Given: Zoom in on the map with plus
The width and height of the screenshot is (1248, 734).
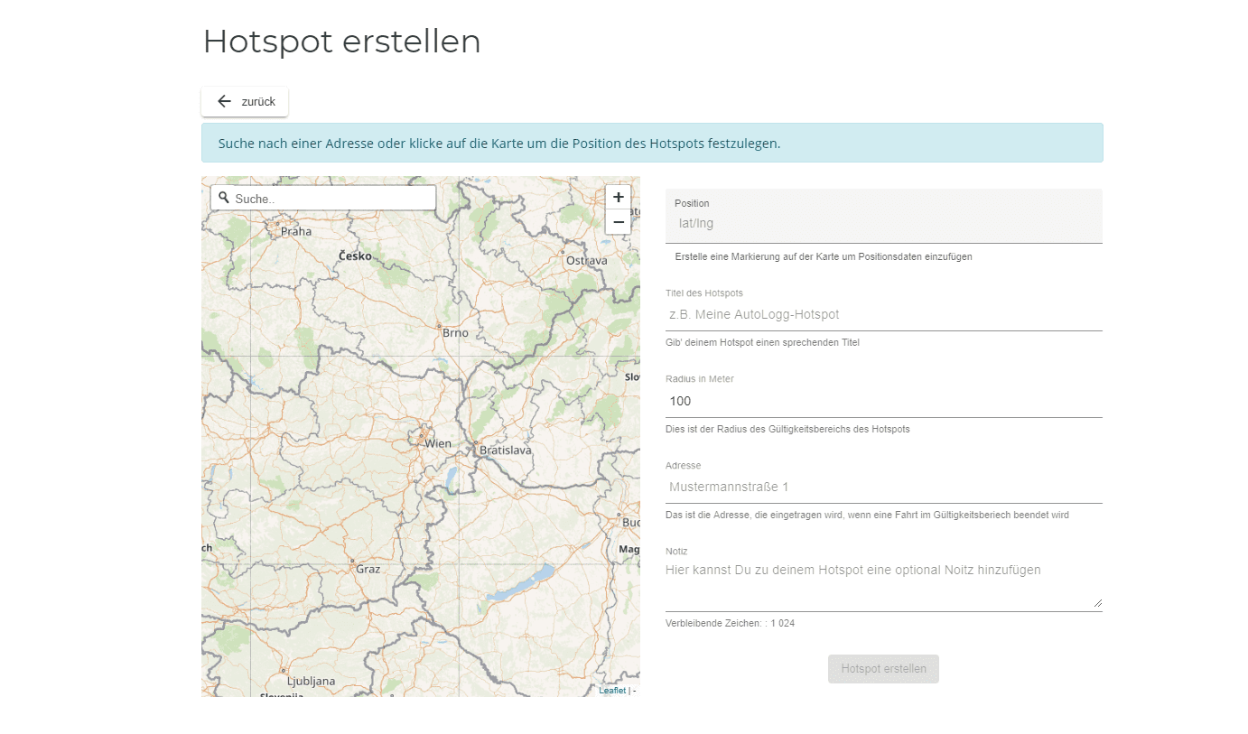Looking at the screenshot, I should point(618,197).
